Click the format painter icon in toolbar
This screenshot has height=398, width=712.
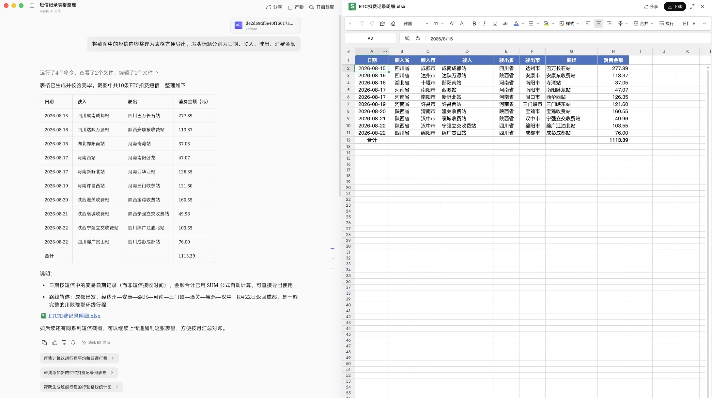382,23
